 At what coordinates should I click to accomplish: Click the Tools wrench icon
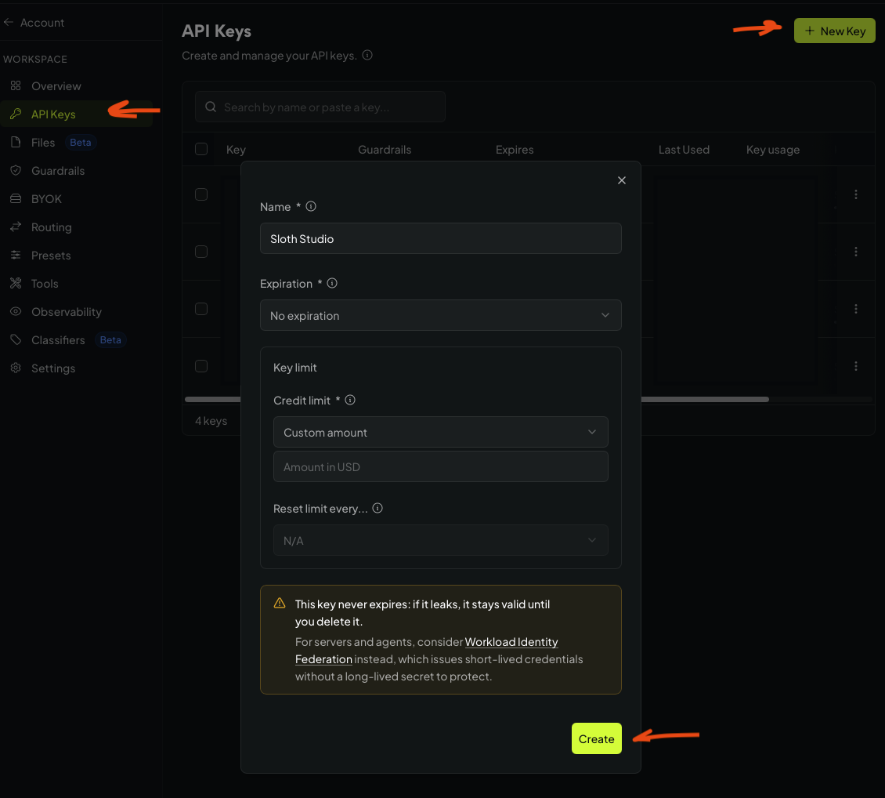[x=16, y=284]
